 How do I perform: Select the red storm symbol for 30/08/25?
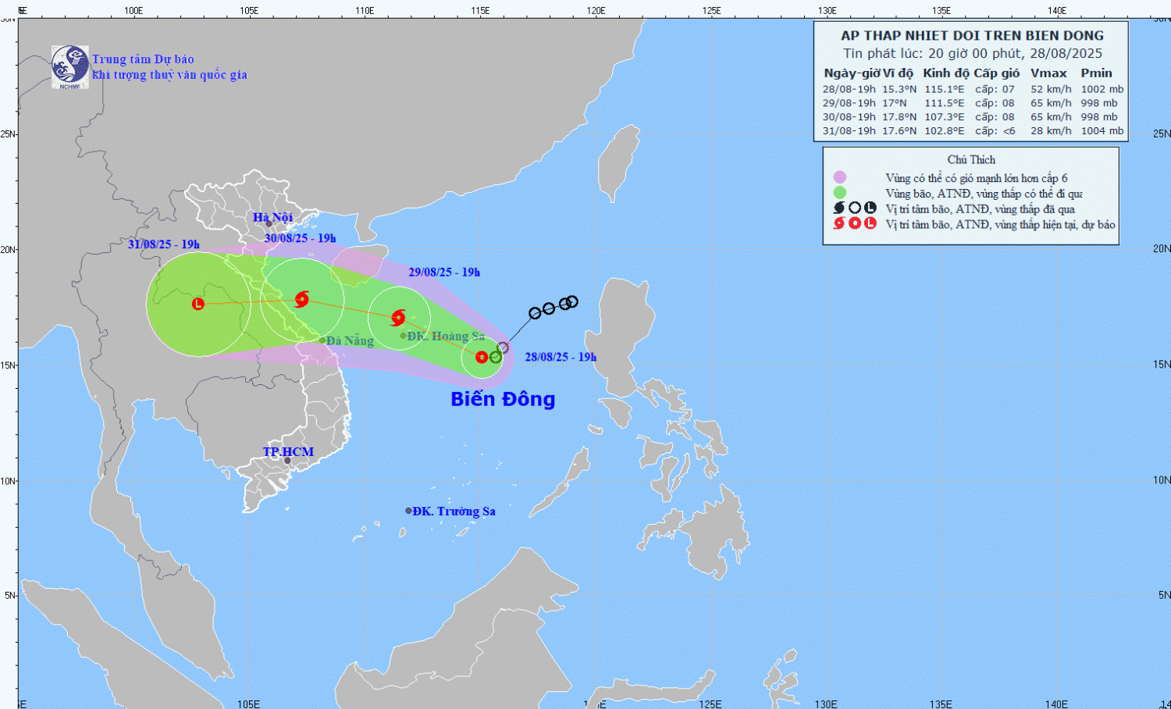click(x=302, y=298)
